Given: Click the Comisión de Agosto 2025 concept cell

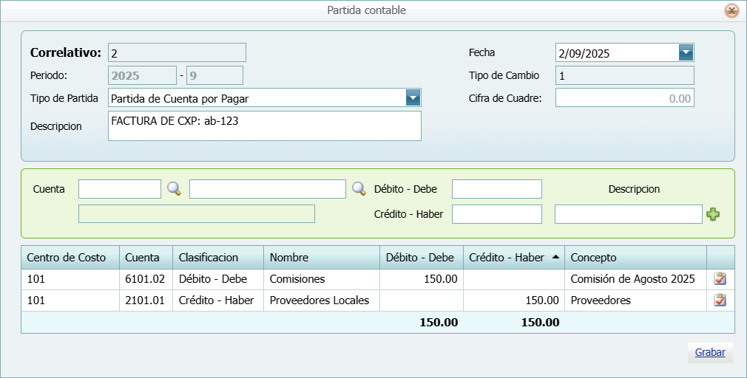Looking at the screenshot, I should coord(635,279).
